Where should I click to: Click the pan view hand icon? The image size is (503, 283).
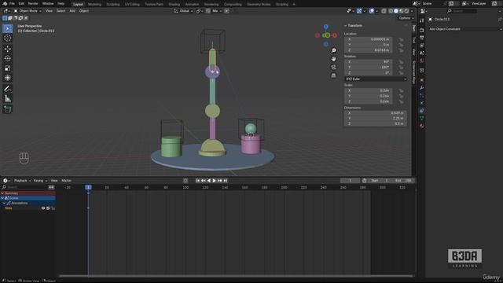click(333, 59)
